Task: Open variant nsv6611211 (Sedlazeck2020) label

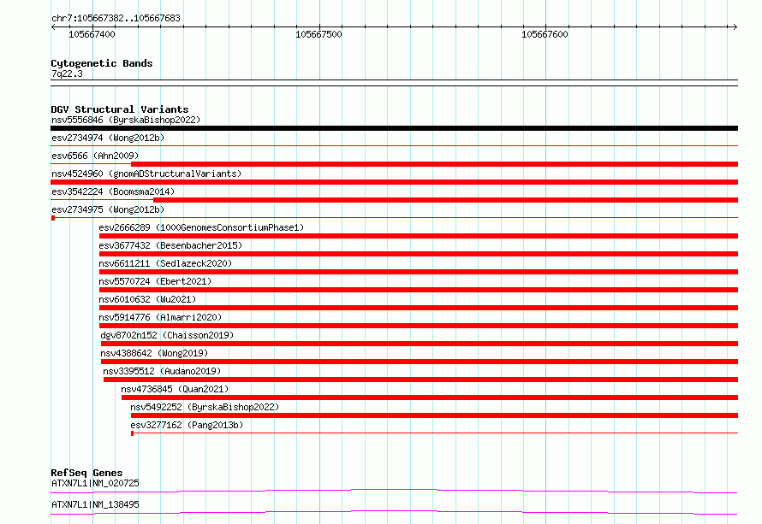Action: click(x=165, y=263)
